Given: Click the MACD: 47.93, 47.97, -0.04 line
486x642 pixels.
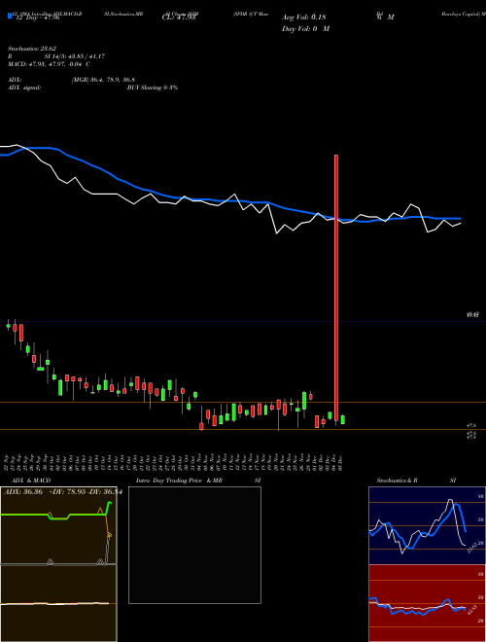Looking at the screenshot, I should pos(49,64).
